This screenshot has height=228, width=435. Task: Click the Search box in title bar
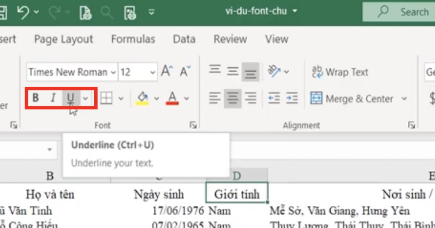(399, 12)
